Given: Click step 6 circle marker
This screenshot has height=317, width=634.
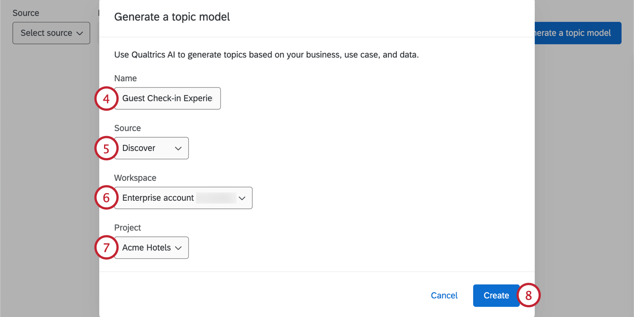Looking at the screenshot, I should [x=106, y=198].
